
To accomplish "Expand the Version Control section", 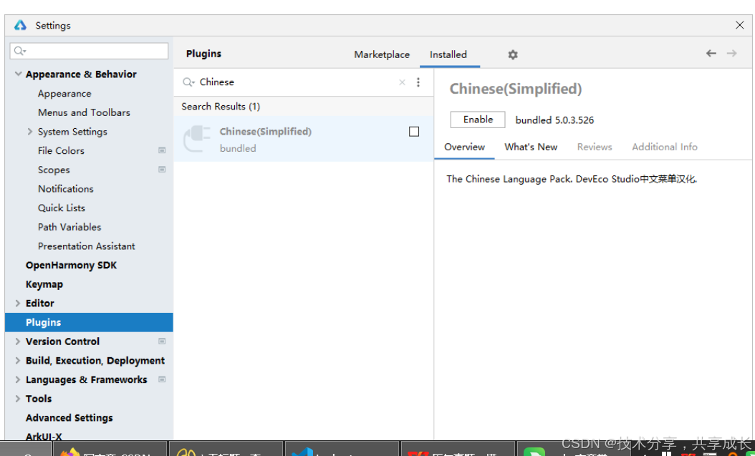I will tap(18, 341).
